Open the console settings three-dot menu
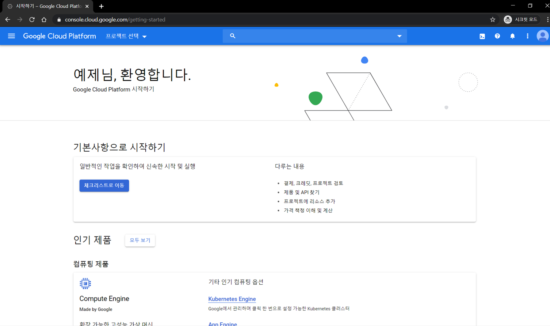Viewport: 550px width, 326px height. point(527,36)
